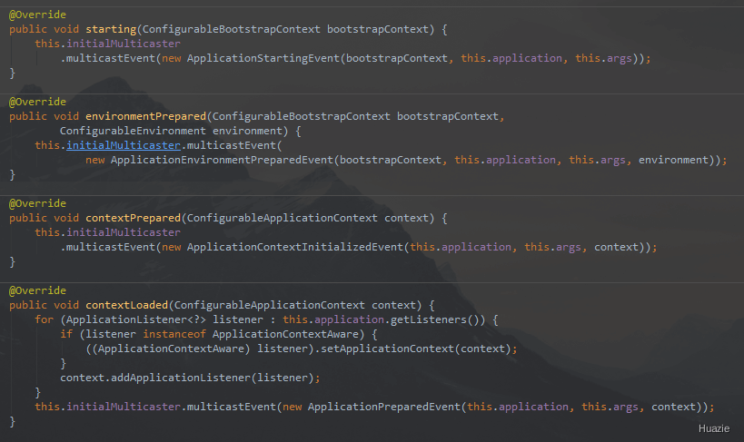Click addApplicationListener method call
Image resolution: width=744 pixels, height=442 pixels.
[x=180, y=378]
